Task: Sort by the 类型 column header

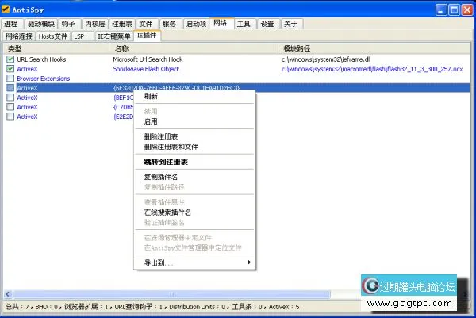Action: (x=56, y=48)
